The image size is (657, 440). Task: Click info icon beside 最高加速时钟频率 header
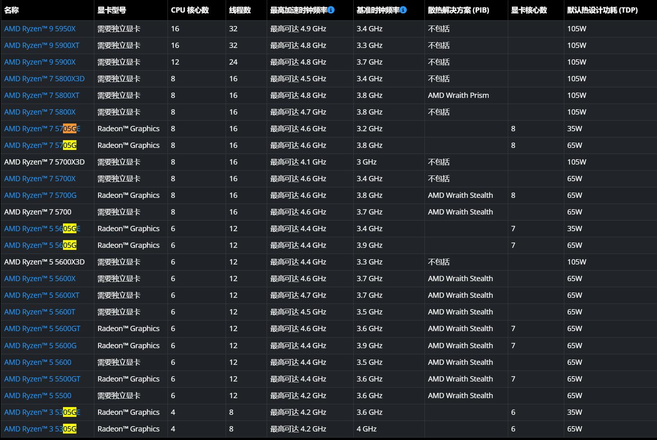tap(331, 10)
